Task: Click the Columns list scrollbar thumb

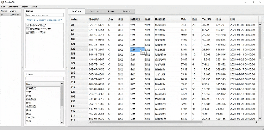Action: point(62,95)
